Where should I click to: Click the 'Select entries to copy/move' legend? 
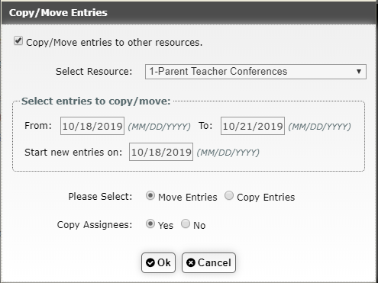(96, 101)
